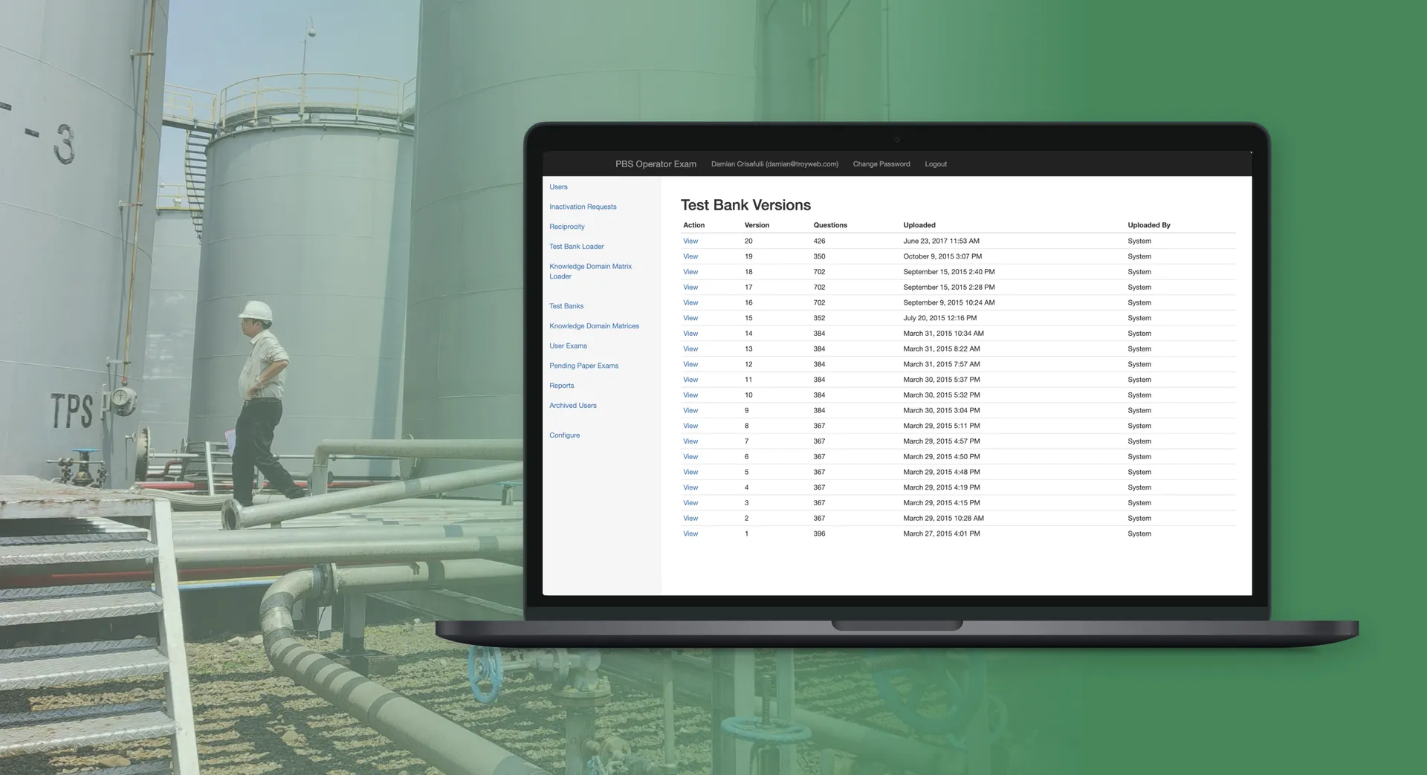This screenshot has height=775, width=1427.
Task: Open Knowledge Domain Matrices
Action: [x=594, y=326]
